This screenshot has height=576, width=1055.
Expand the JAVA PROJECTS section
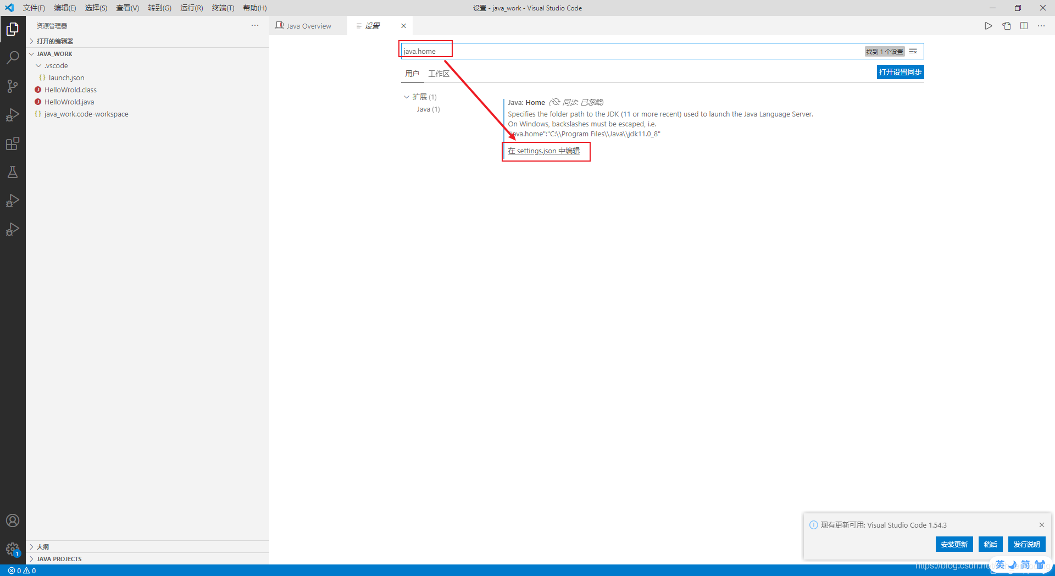(x=147, y=559)
